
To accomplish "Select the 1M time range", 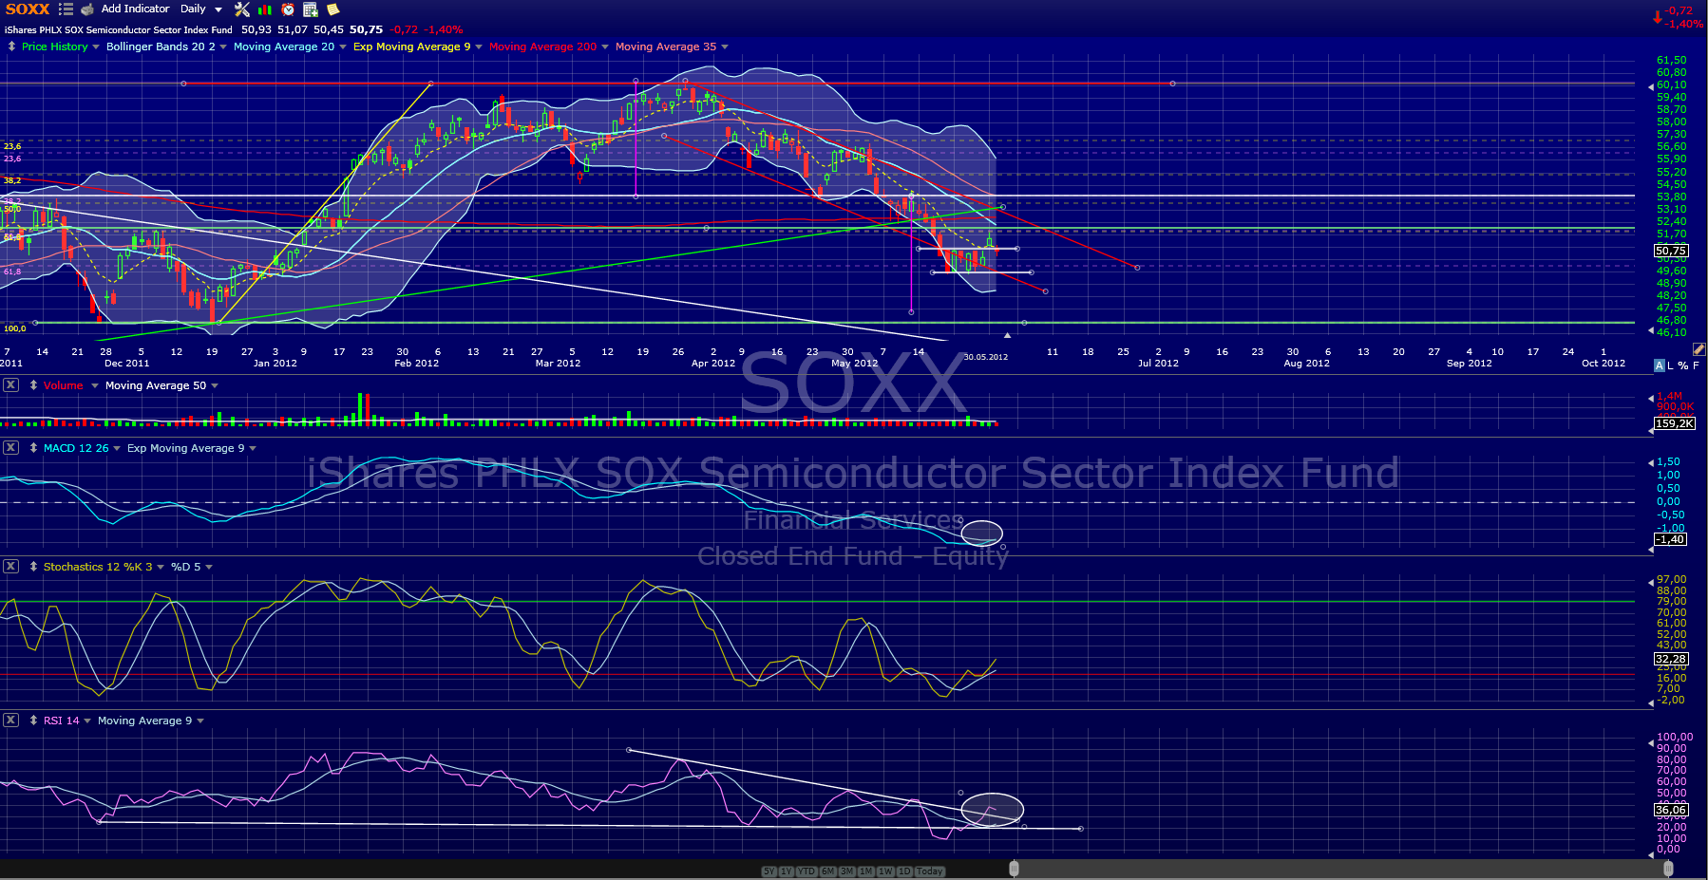I will [865, 871].
